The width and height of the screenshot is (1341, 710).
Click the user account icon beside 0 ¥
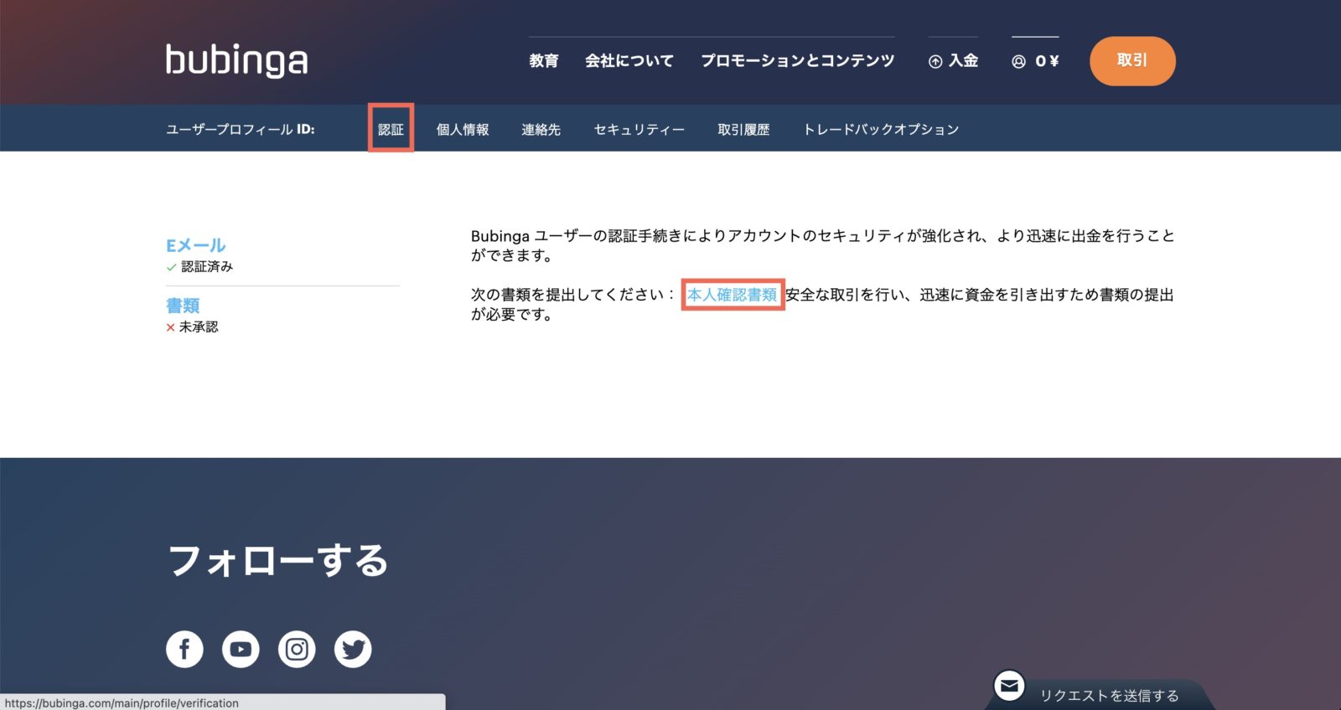click(x=1018, y=61)
